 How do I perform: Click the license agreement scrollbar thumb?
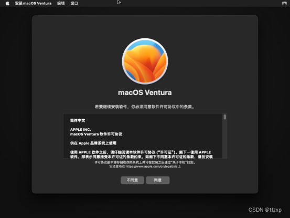pyautogui.click(x=225, y=117)
